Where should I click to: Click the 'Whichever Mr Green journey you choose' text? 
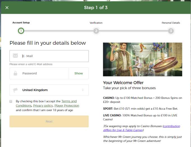(x=142, y=139)
